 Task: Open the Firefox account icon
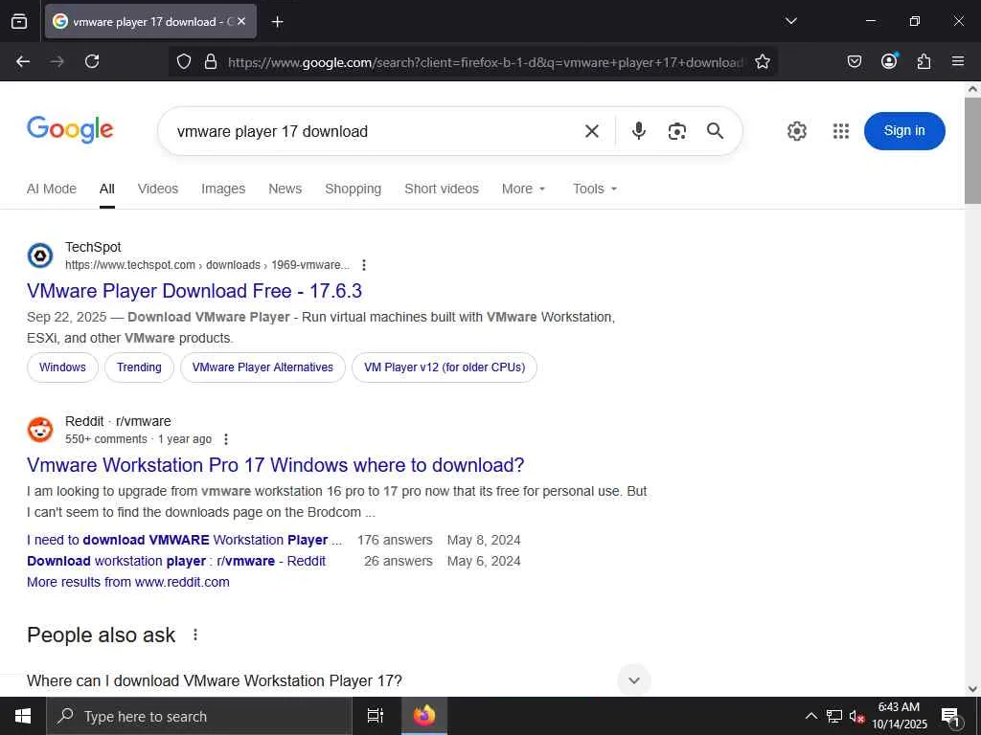(x=889, y=61)
